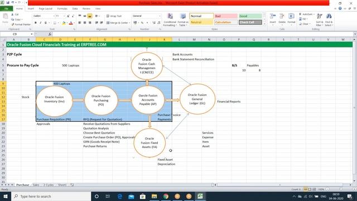Viewport: 357px width, 201px height.
Task: Toggle Italic formatting
Action: click(x=41, y=23)
